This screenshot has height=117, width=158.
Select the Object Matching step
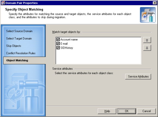24,61
